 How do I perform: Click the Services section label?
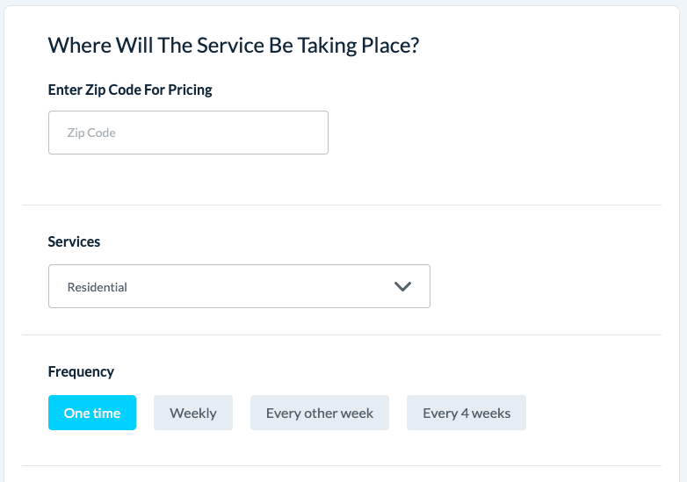point(74,241)
